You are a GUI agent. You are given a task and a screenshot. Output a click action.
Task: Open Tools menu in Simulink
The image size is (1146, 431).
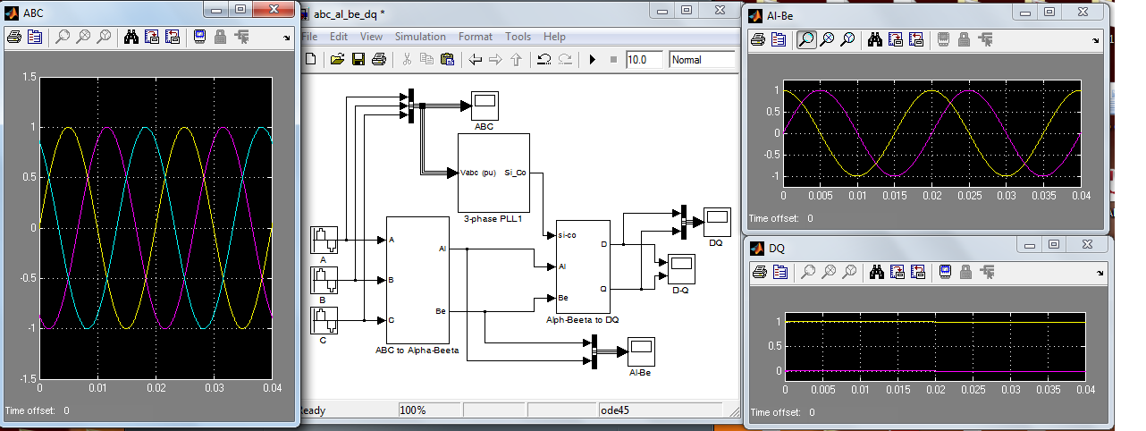point(518,37)
